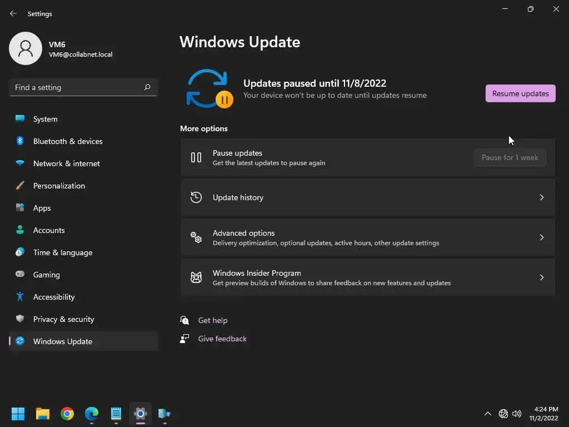Open System settings
The width and height of the screenshot is (569, 427).
coord(83,119)
